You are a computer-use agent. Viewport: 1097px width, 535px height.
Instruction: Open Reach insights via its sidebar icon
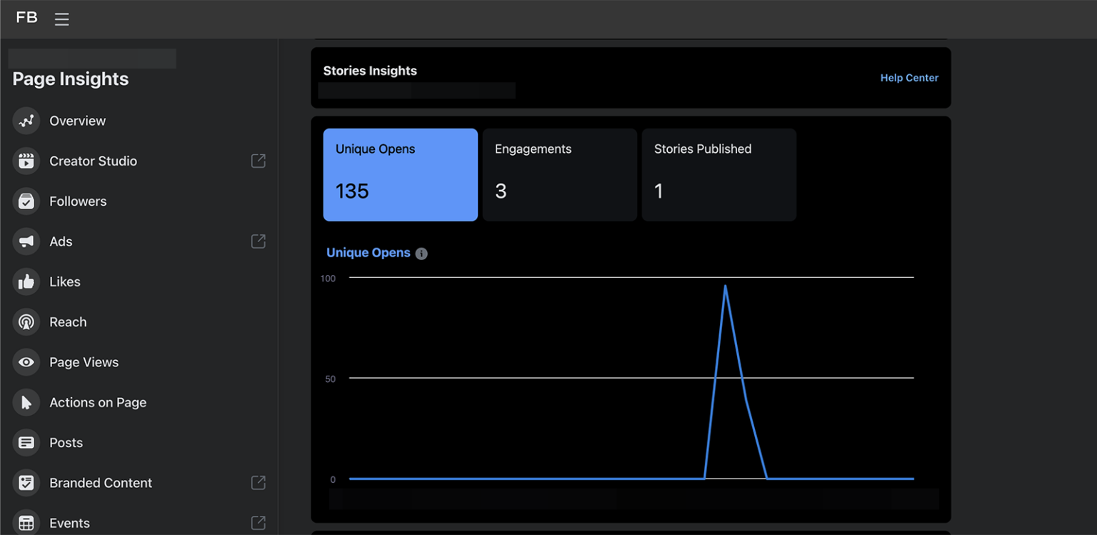click(x=26, y=321)
